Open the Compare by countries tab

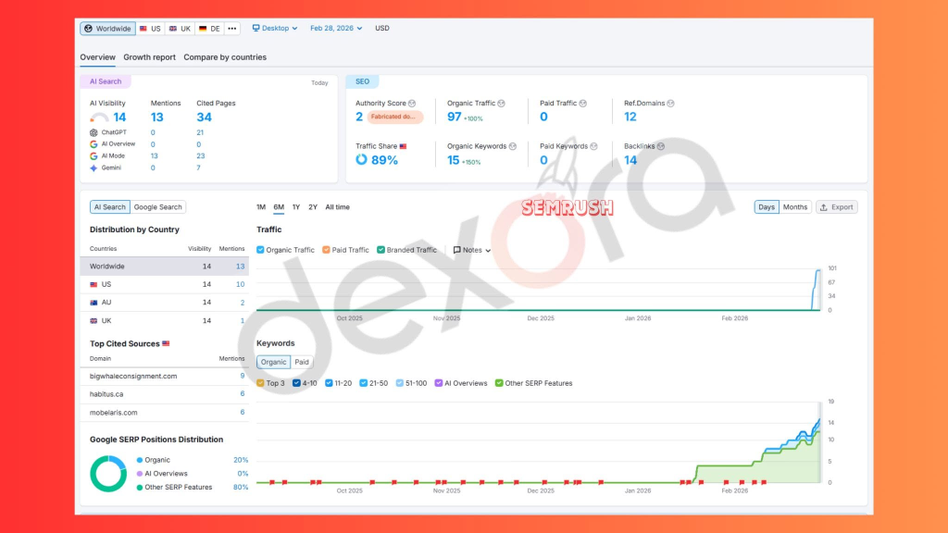[225, 57]
